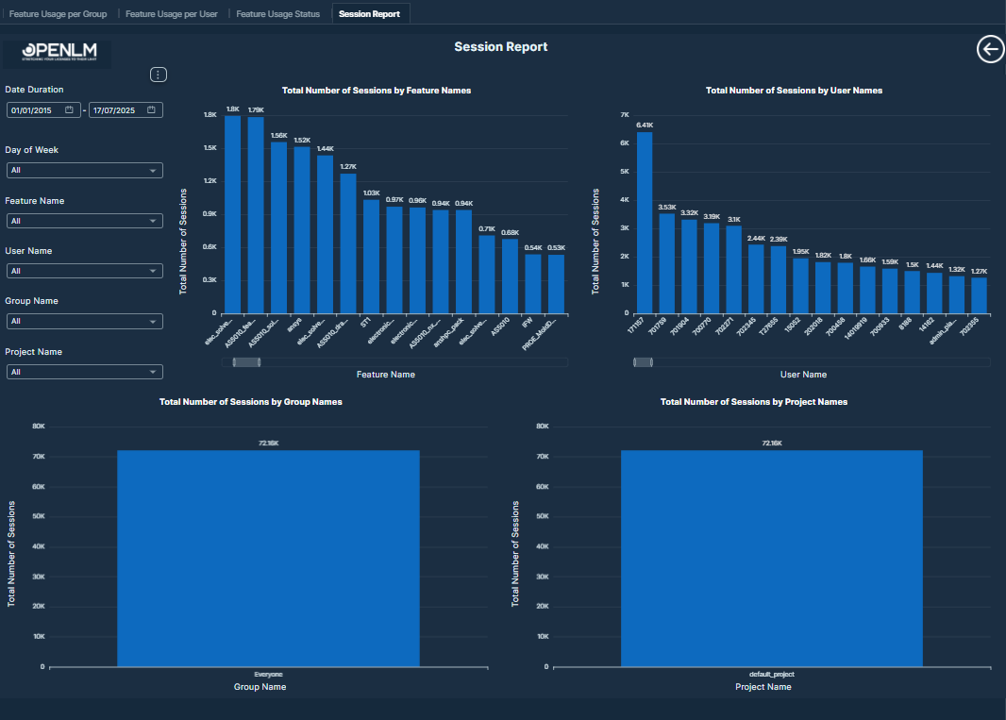Click the back arrow icon
1006x720 pixels.
coord(990,50)
